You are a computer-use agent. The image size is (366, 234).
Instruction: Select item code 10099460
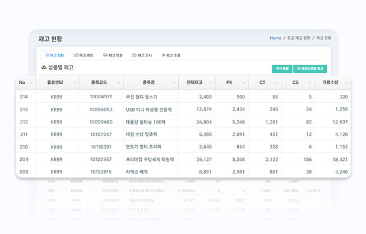pyautogui.click(x=101, y=122)
